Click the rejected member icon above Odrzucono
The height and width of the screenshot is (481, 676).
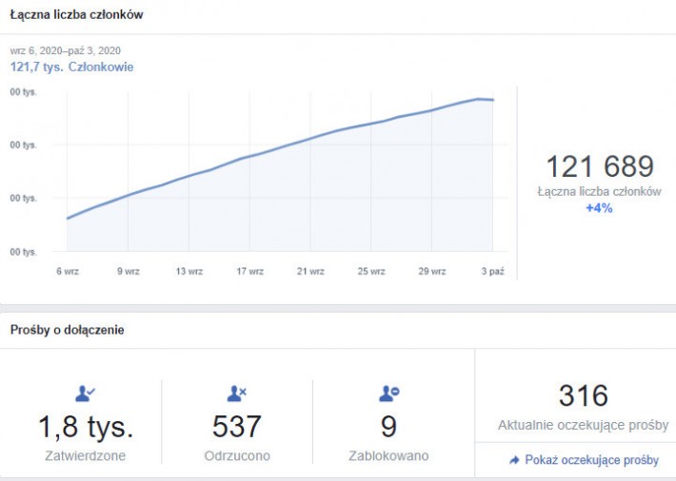pyautogui.click(x=237, y=394)
